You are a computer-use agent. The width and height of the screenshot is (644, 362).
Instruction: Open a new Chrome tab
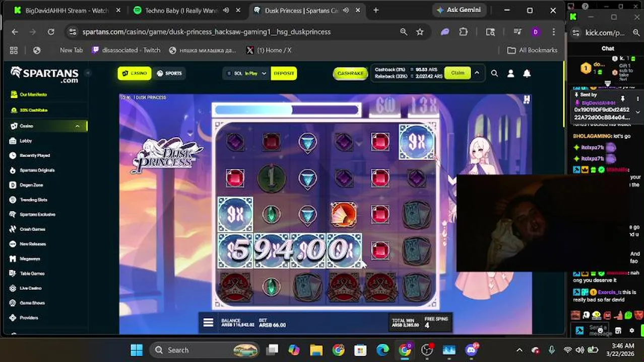click(376, 10)
